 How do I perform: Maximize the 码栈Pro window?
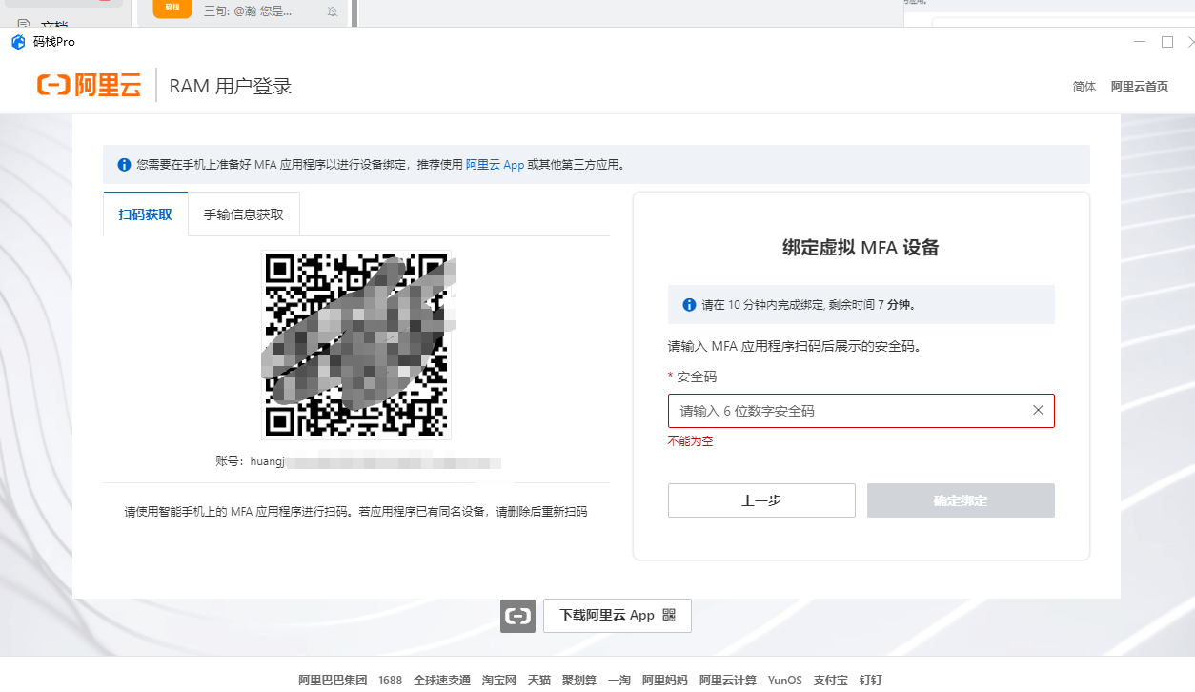[1166, 42]
